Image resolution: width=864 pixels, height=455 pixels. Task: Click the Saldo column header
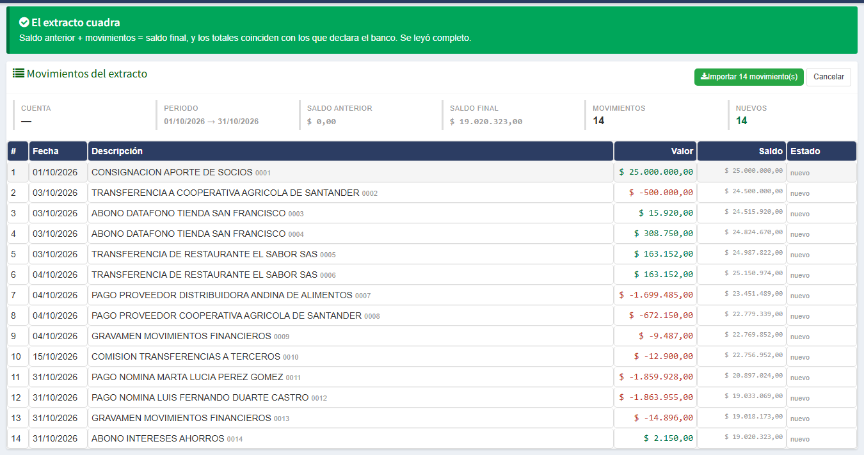[742, 151]
